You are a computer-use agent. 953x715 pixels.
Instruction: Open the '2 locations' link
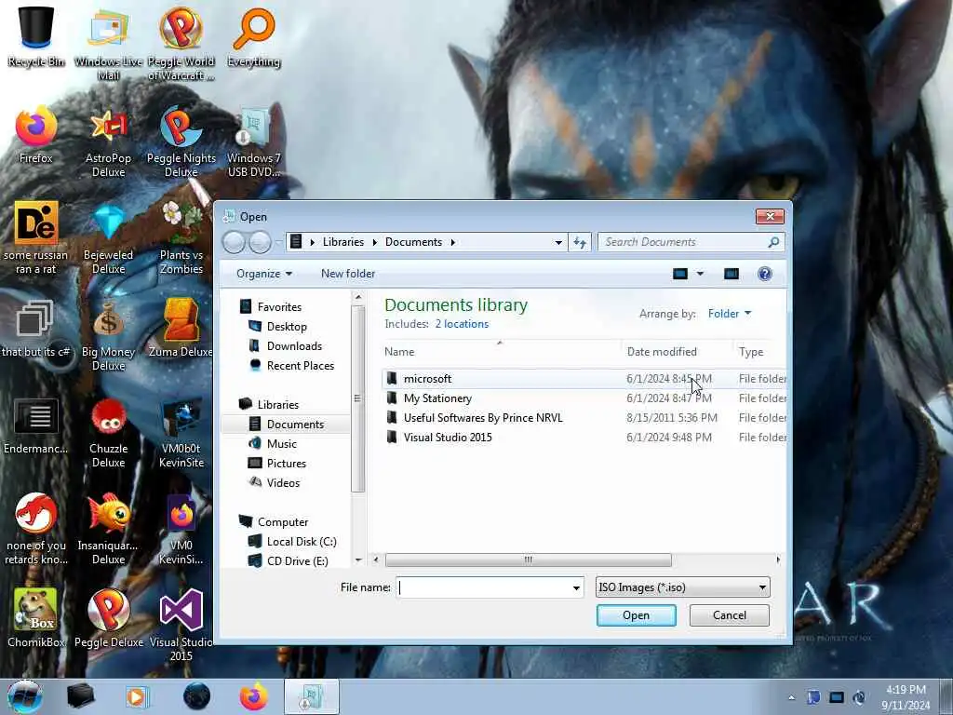[462, 324]
